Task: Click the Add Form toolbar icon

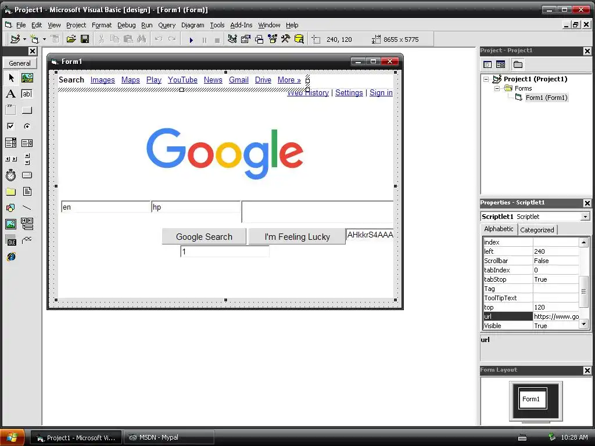Action: pyautogui.click(x=34, y=39)
